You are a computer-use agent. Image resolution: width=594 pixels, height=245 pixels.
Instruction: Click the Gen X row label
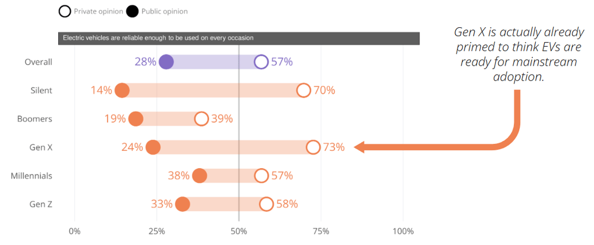tap(40, 147)
